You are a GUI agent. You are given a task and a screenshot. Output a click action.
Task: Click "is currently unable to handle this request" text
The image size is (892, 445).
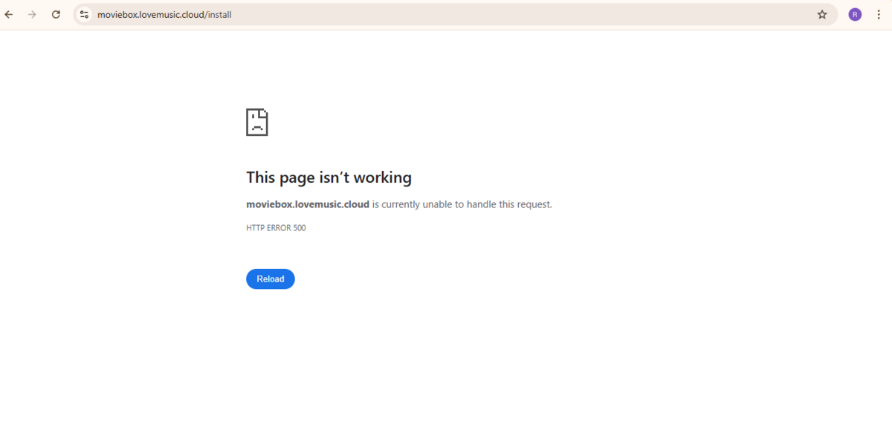click(x=462, y=204)
